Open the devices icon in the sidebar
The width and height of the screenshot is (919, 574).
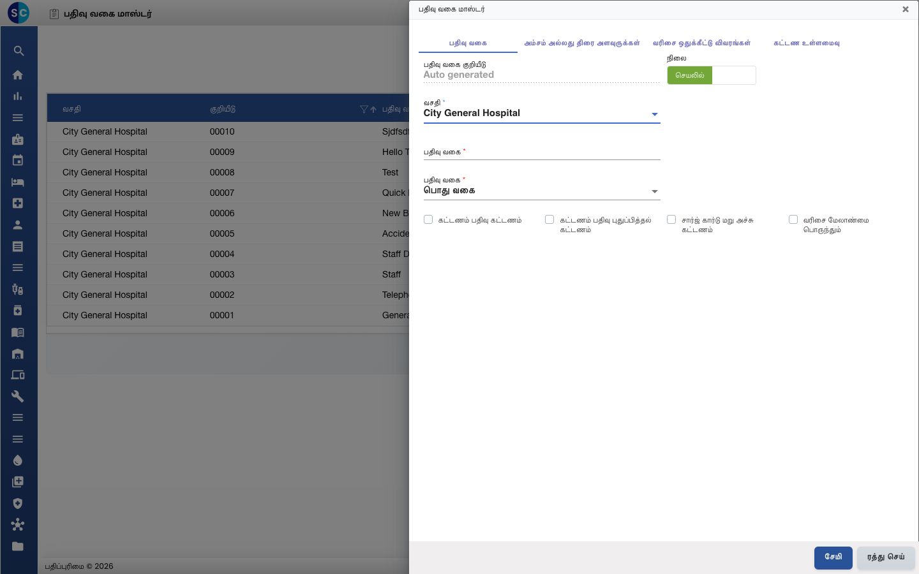(x=18, y=375)
